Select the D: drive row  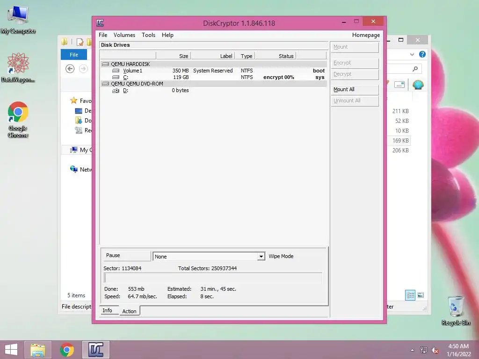(213, 90)
